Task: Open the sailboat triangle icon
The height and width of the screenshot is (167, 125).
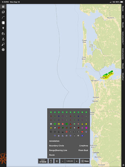Action: tap(3, 39)
